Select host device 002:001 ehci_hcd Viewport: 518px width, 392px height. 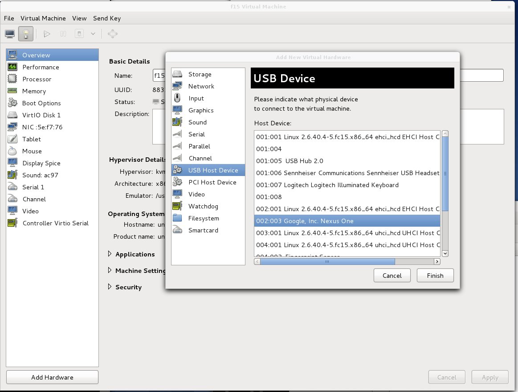coord(347,209)
